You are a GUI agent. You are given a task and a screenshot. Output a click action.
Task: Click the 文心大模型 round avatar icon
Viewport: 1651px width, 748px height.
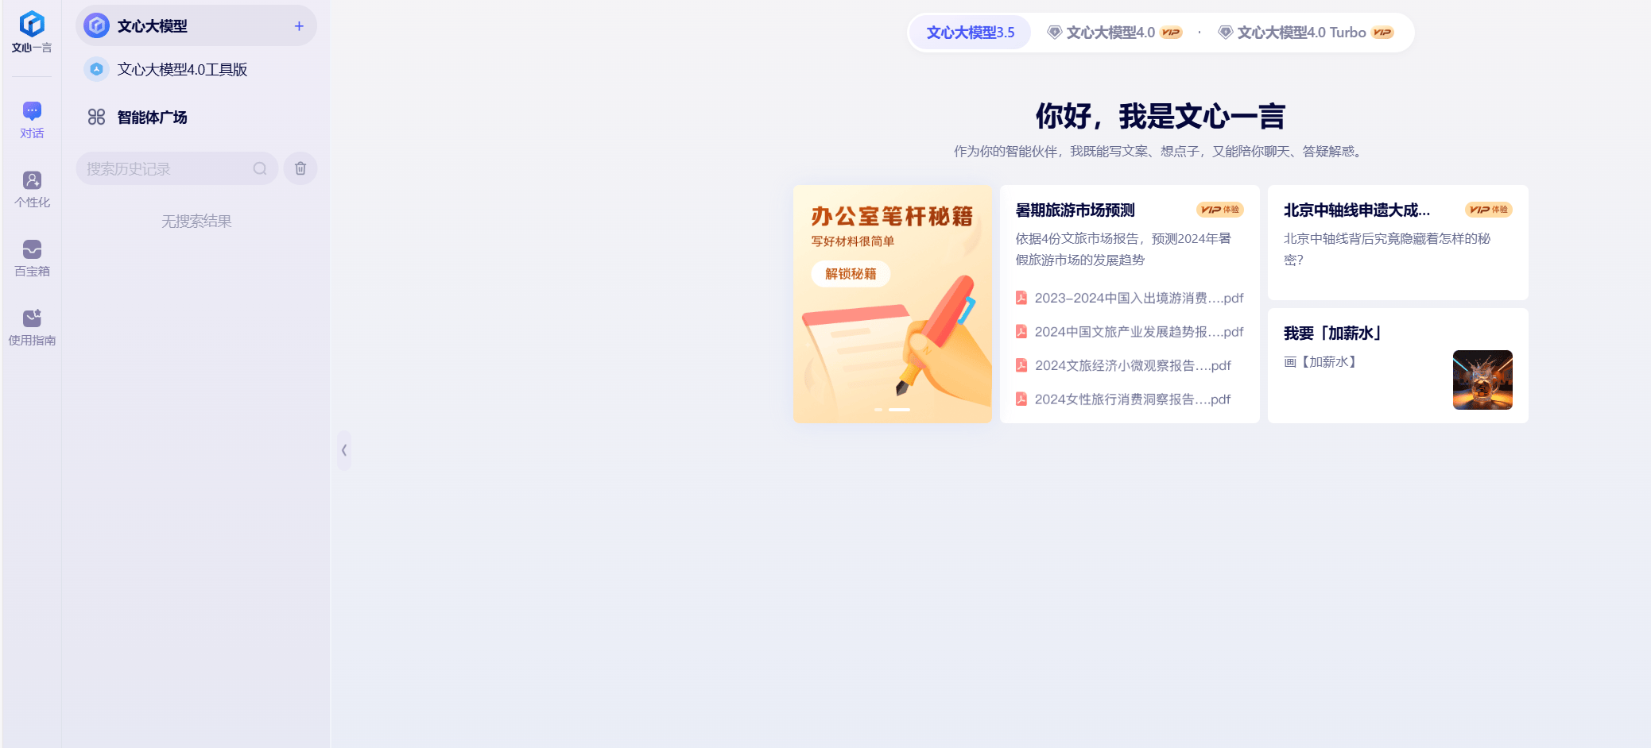tap(97, 26)
